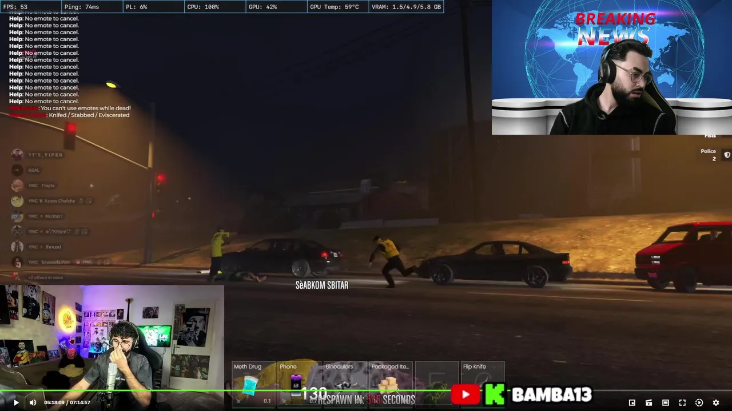The height and width of the screenshot is (411, 732).
Task: Click the police shield icon
Action: click(727, 155)
